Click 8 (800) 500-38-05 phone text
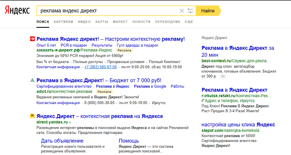 pos(99,103)
